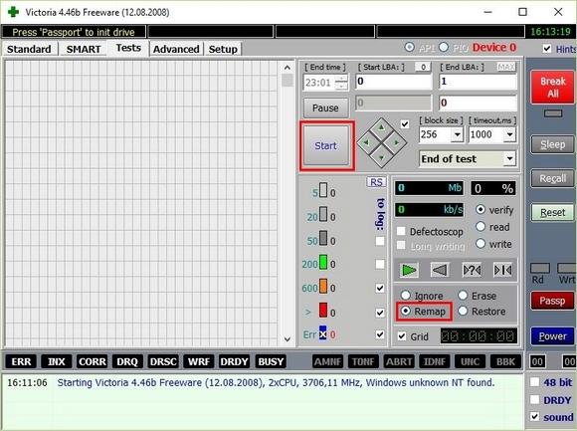
Task: Click the UNC error register indicator
Action: click(x=471, y=361)
